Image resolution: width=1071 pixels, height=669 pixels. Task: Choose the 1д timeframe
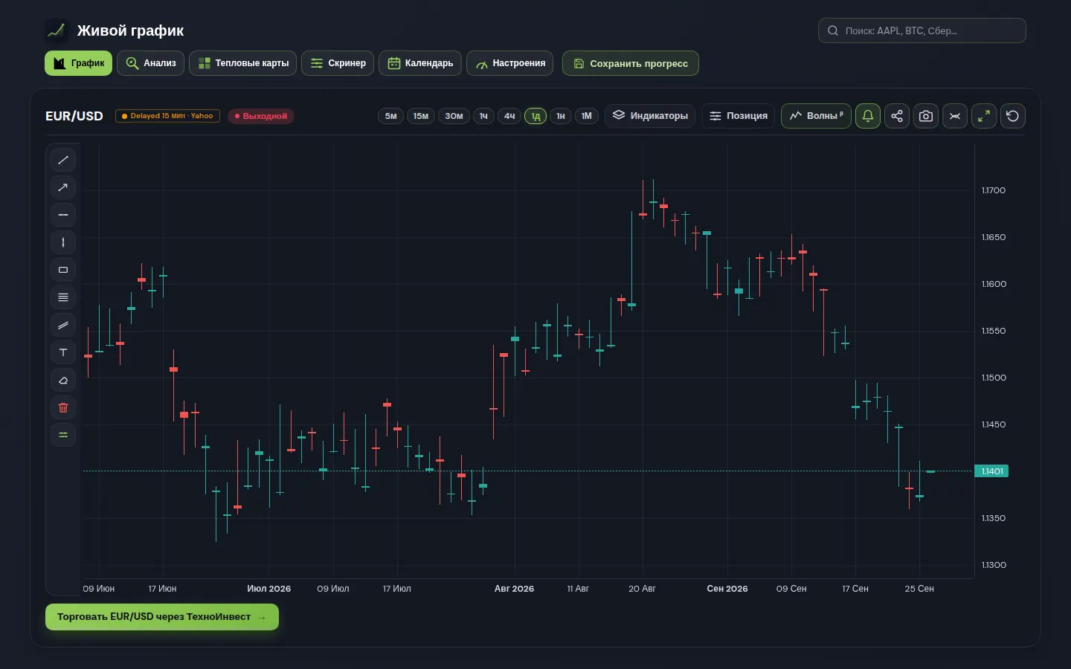point(535,116)
